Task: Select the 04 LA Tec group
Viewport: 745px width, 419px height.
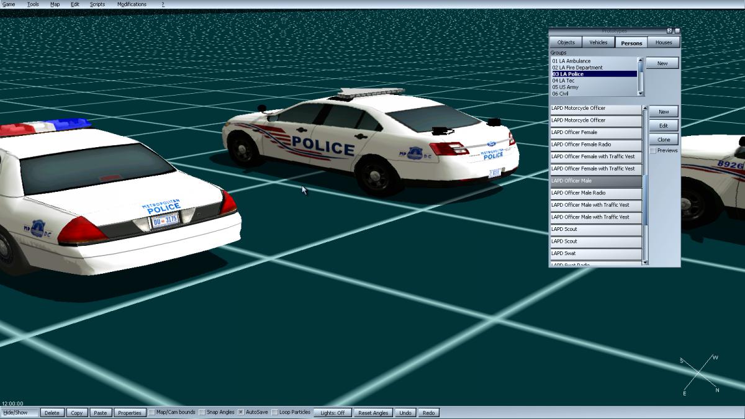Action: [x=594, y=80]
